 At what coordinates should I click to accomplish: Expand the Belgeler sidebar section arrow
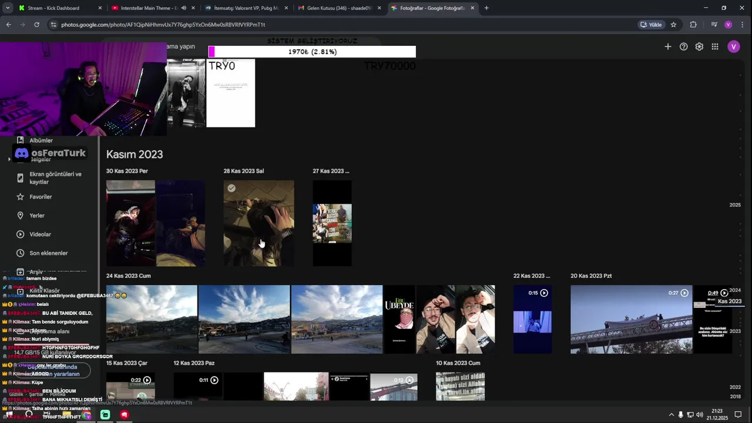(x=9, y=159)
